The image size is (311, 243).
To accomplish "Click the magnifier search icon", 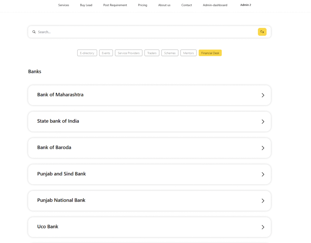I will coord(34,32).
